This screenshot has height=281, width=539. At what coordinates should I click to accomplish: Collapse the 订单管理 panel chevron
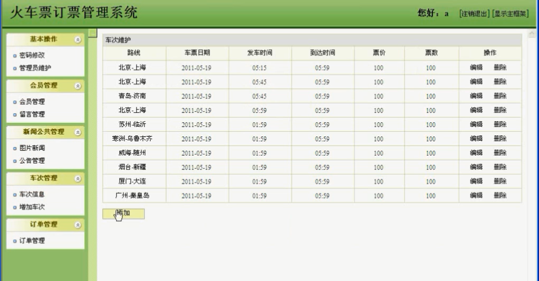[x=78, y=225]
